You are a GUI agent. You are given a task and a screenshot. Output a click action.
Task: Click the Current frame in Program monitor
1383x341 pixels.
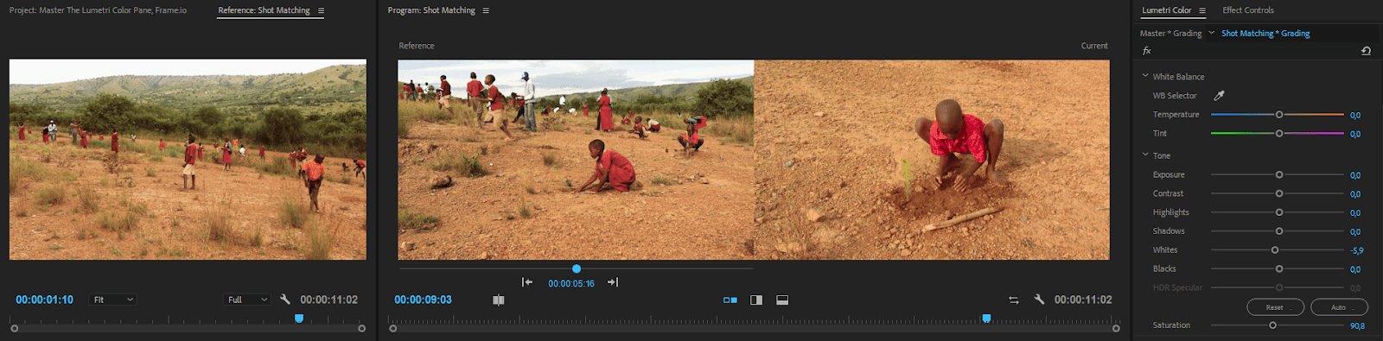[932, 160]
